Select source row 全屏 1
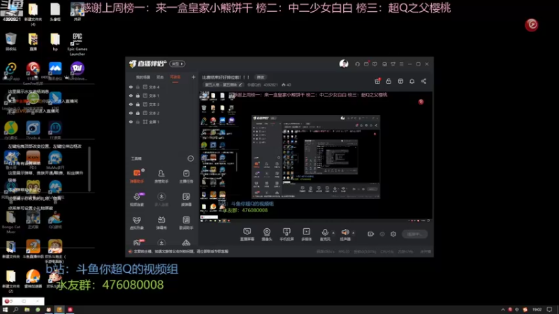The height and width of the screenshot is (314, 559). (161, 121)
